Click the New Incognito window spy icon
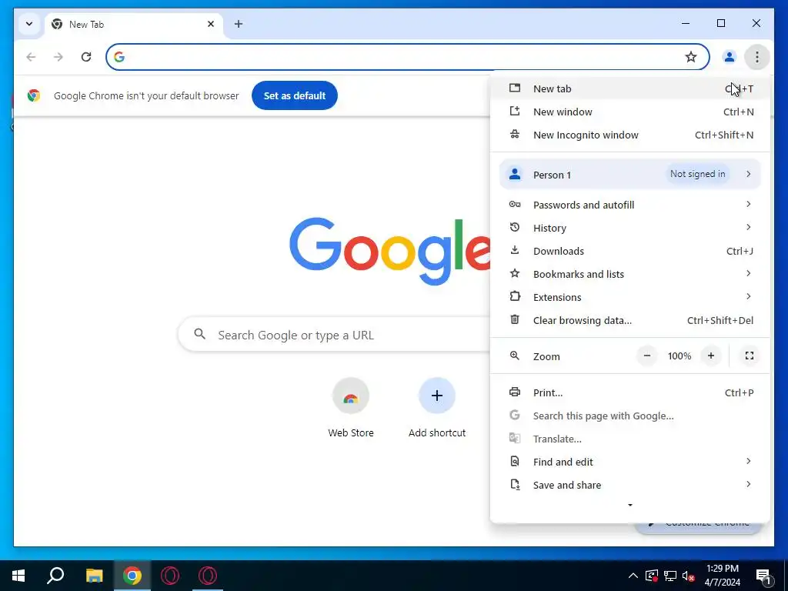The height and width of the screenshot is (591, 788). 515,134
